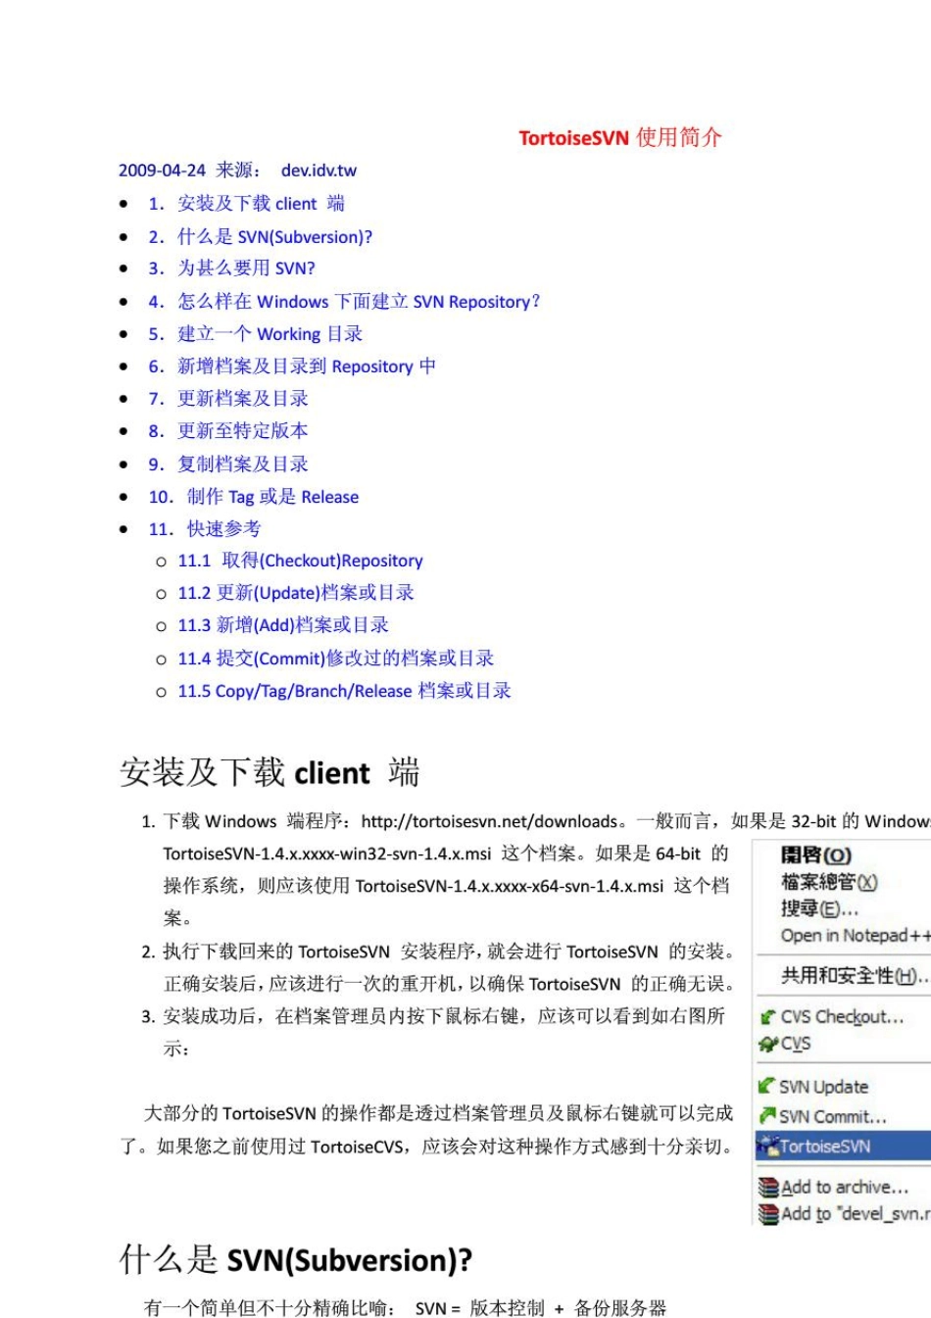Viewport: 931px width, 1318px height.
Task: Choose Add to archive... menu entry
Action: click(845, 1188)
